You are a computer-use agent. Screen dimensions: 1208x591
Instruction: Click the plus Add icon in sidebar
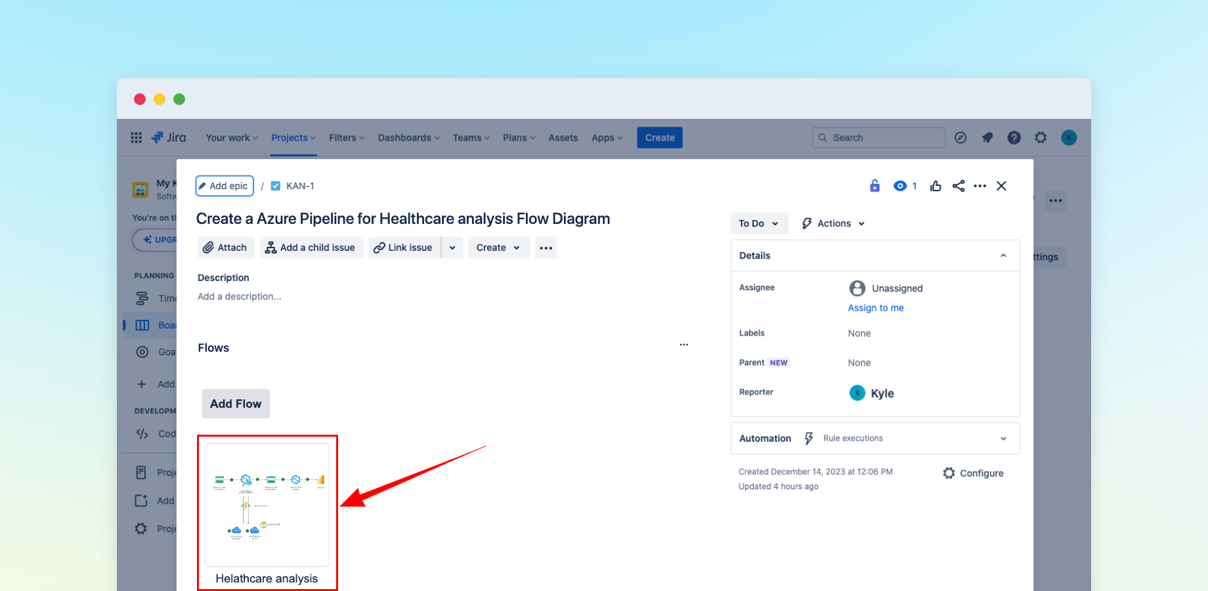pyautogui.click(x=141, y=384)
